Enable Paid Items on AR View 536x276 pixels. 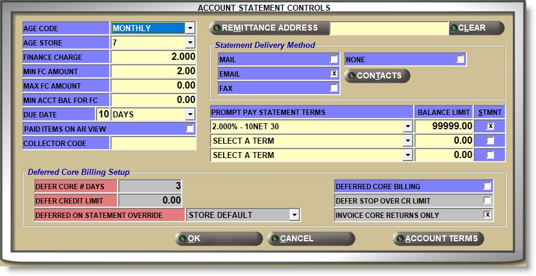(190, 129)
